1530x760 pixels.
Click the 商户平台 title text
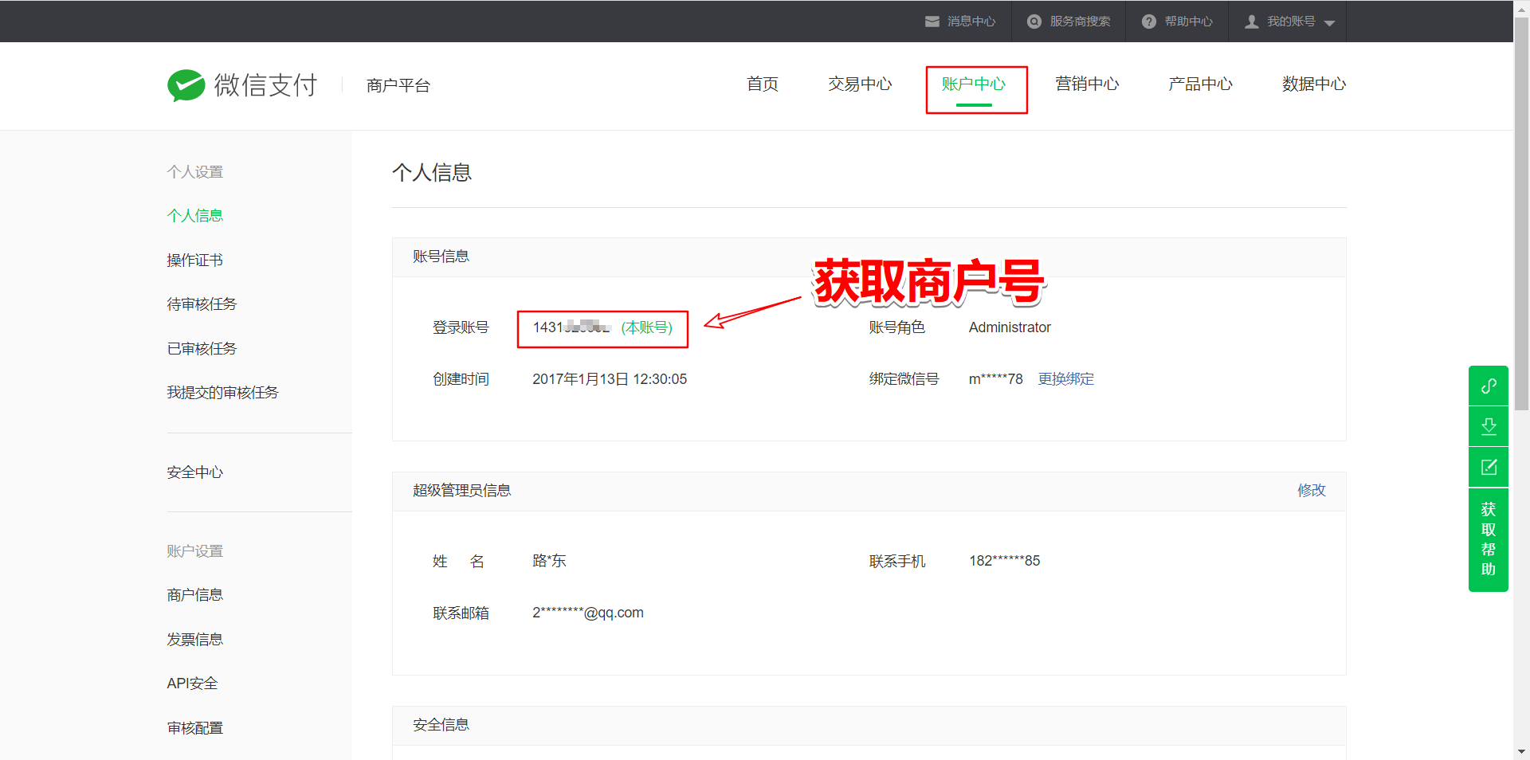(x=398, y=85)
